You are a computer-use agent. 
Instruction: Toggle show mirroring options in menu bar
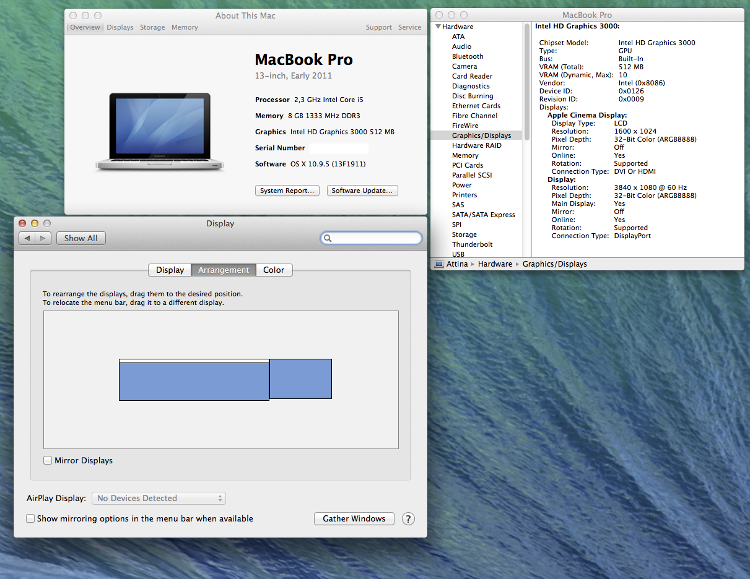click(30, 518)
